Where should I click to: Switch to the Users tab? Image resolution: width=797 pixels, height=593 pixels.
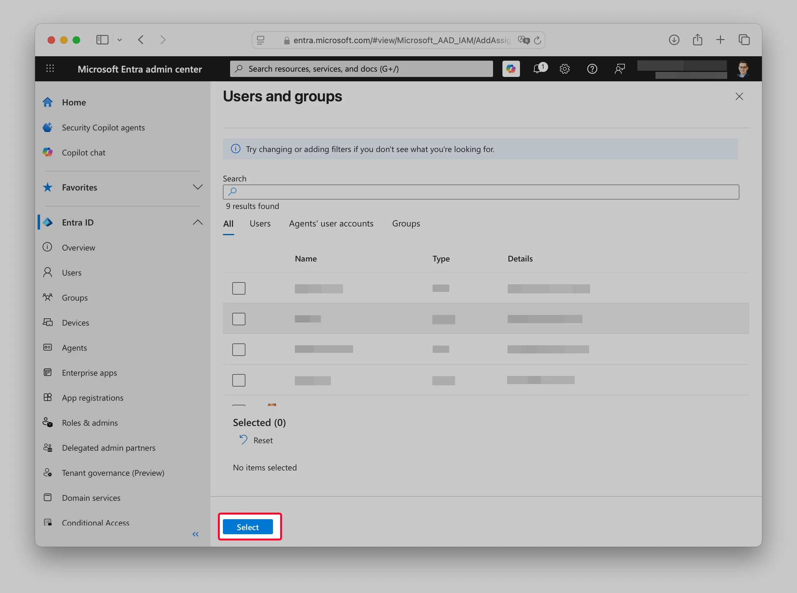tap(260, 224)
